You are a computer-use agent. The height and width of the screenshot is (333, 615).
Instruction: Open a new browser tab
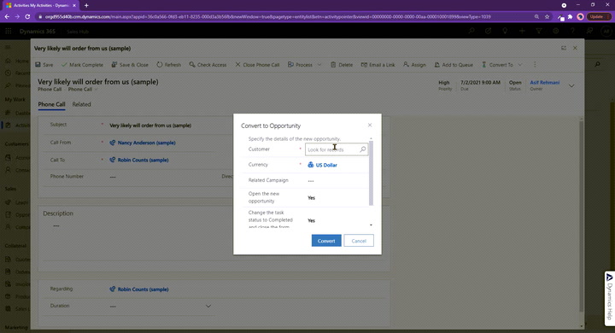click(x=86, y=5)
